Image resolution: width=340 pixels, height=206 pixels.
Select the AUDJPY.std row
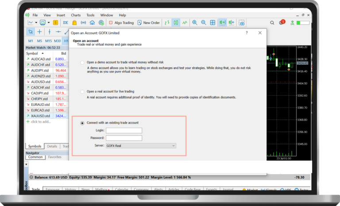point(46,70)
